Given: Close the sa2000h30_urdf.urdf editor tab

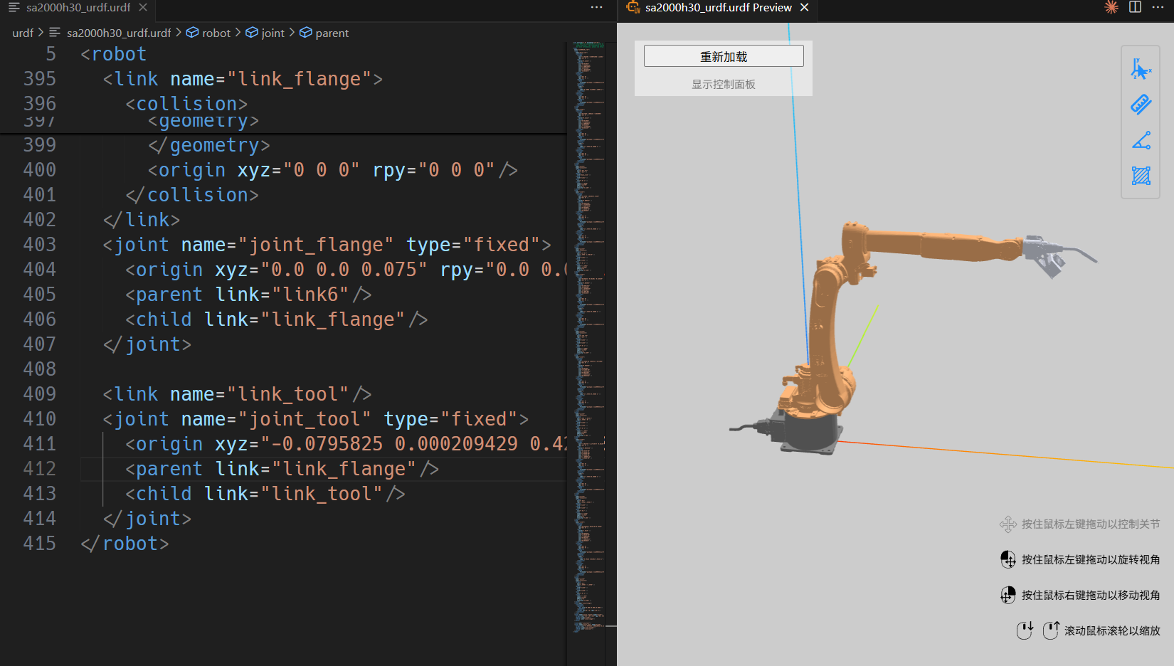Looking at the screenshot, I should [143, 7].
